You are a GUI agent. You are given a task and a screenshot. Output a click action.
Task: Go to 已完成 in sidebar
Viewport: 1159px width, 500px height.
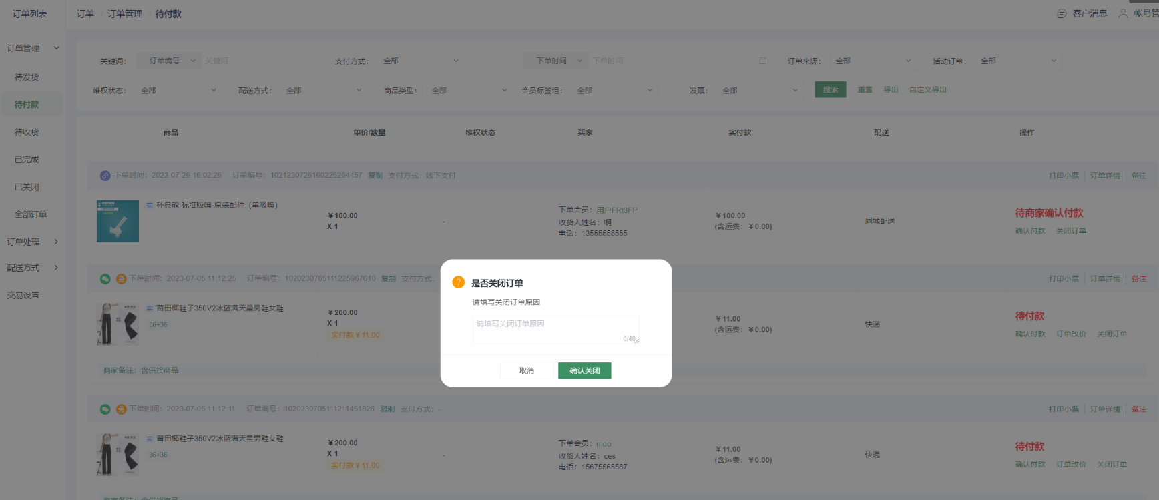click(x=27, y=160)
